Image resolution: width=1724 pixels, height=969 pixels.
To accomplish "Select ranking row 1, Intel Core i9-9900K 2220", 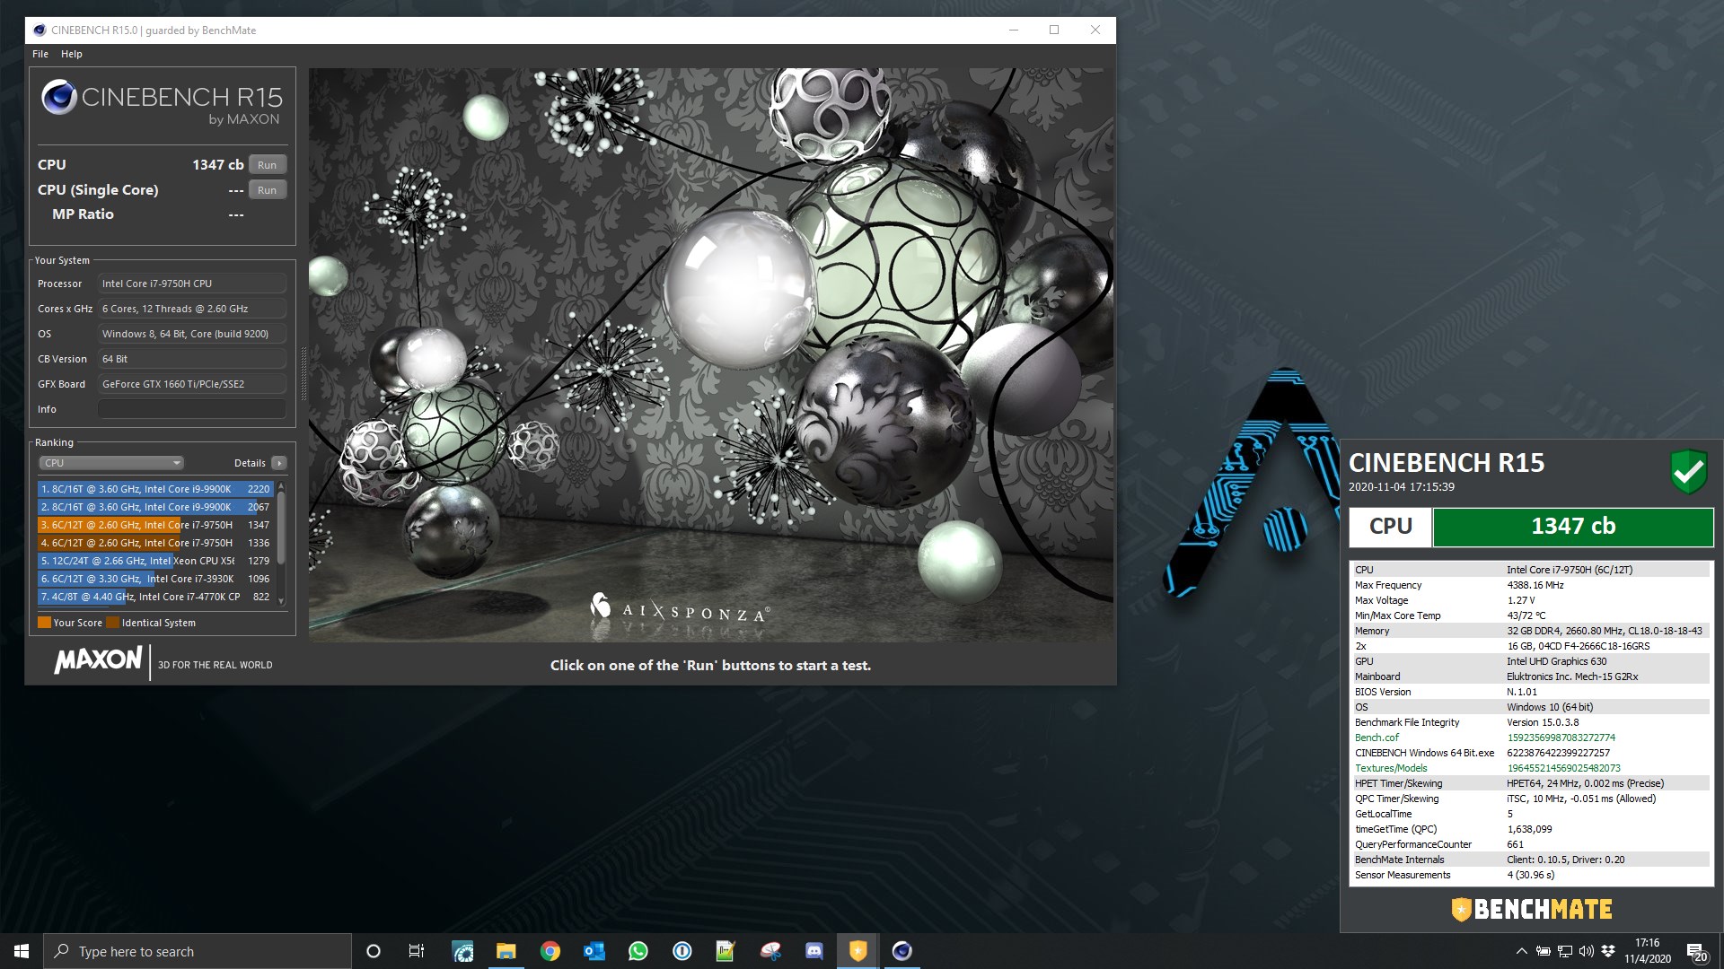I will (x=154, y=489).
